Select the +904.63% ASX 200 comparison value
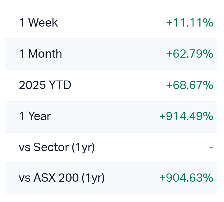 click(x=186, y=178)
